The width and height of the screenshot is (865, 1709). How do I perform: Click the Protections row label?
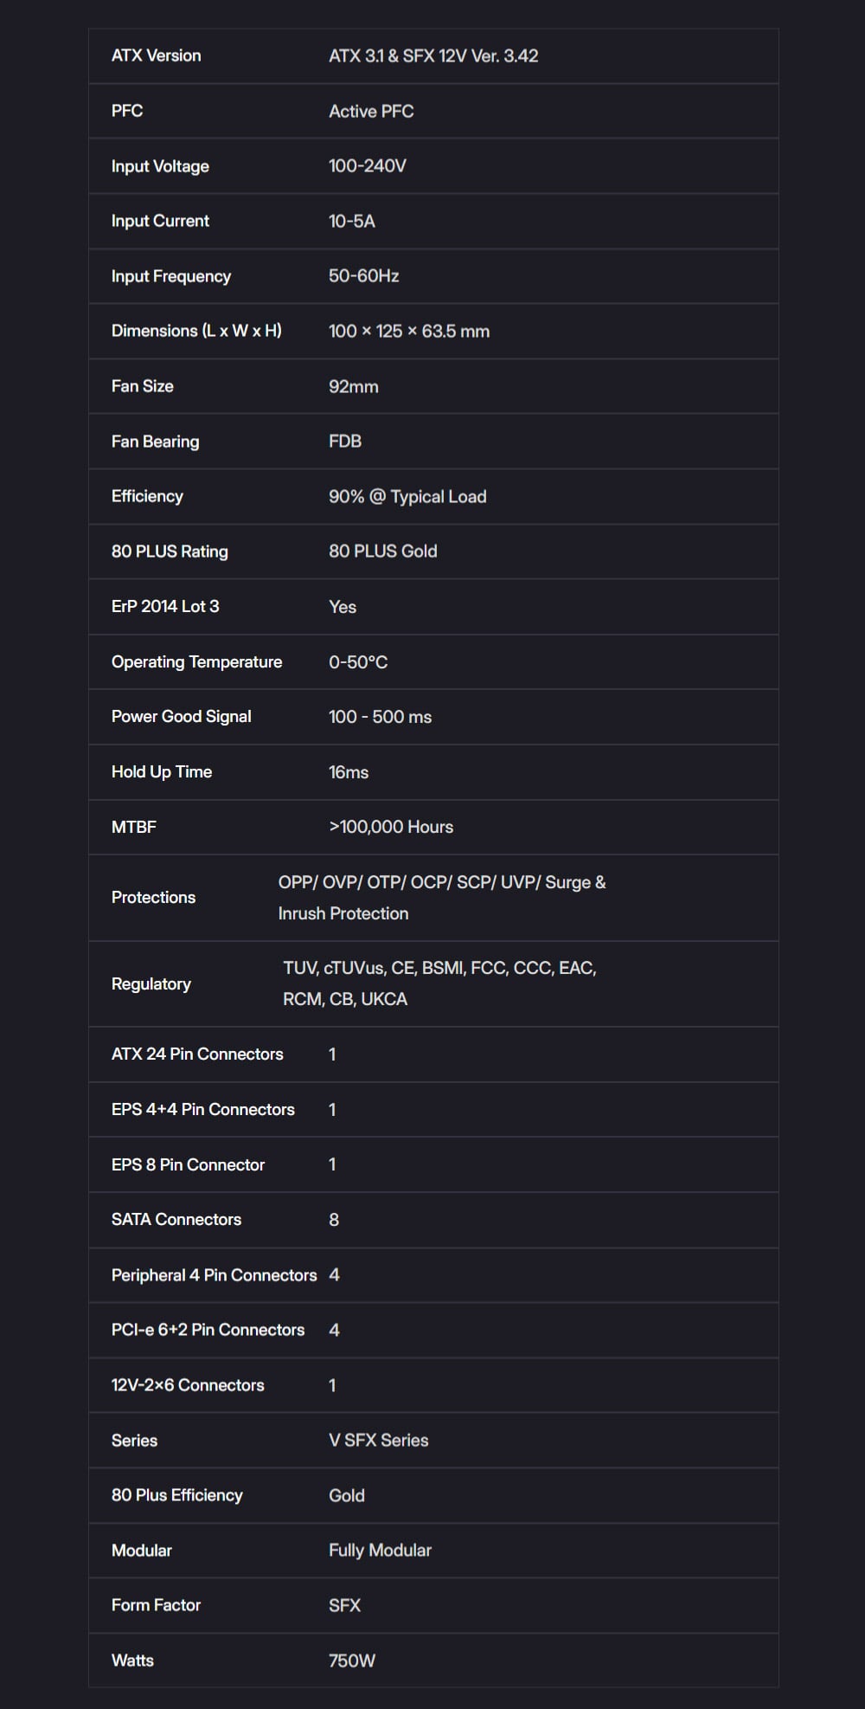(x=153, y=897)
